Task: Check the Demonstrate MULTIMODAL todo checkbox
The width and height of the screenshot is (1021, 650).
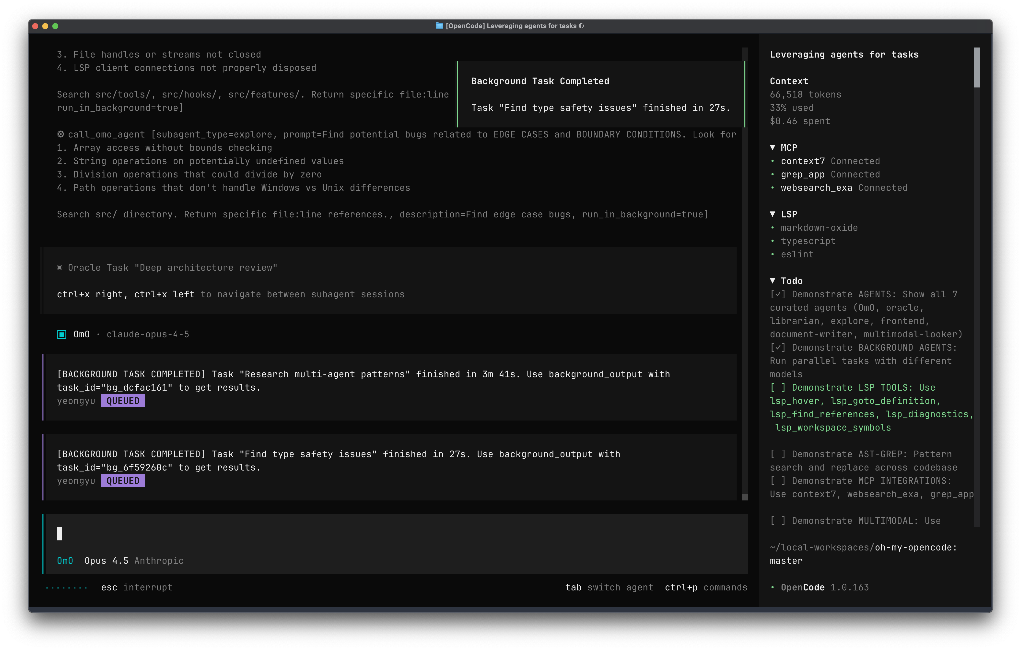Action: pyautogui.click(x=779, y=521)
